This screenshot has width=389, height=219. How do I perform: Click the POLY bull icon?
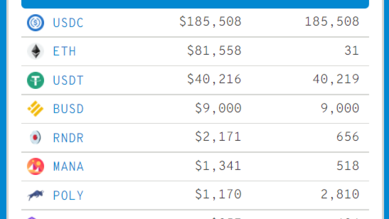coord(35,195)
